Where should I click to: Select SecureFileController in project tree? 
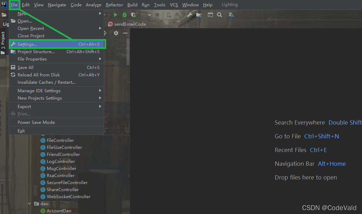(67, 183)
